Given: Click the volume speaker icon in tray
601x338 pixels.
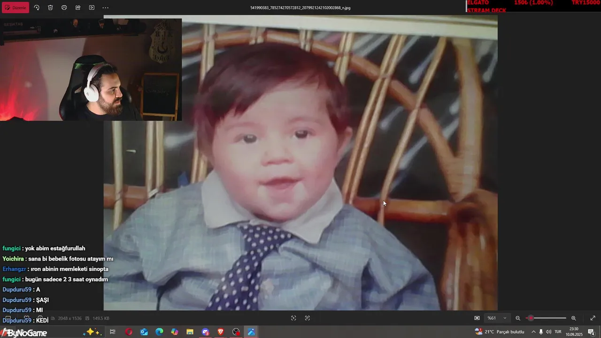Looking at the screenshot, I should 548,332.
